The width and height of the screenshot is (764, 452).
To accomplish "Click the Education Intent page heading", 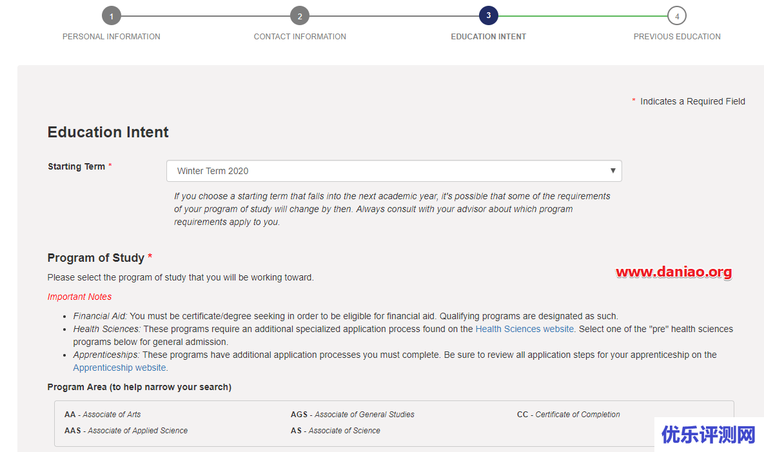I will coord(108,132).
